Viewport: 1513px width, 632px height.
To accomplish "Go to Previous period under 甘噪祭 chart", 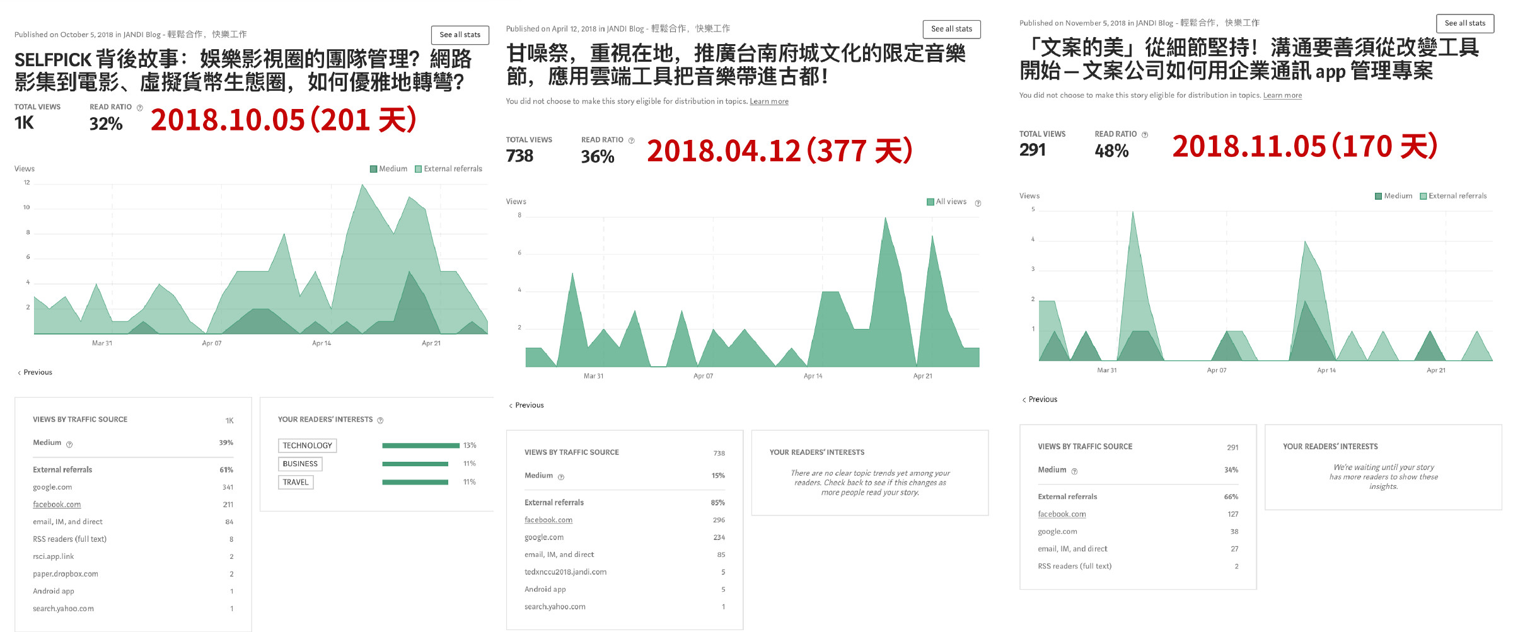I will [526, 405].
